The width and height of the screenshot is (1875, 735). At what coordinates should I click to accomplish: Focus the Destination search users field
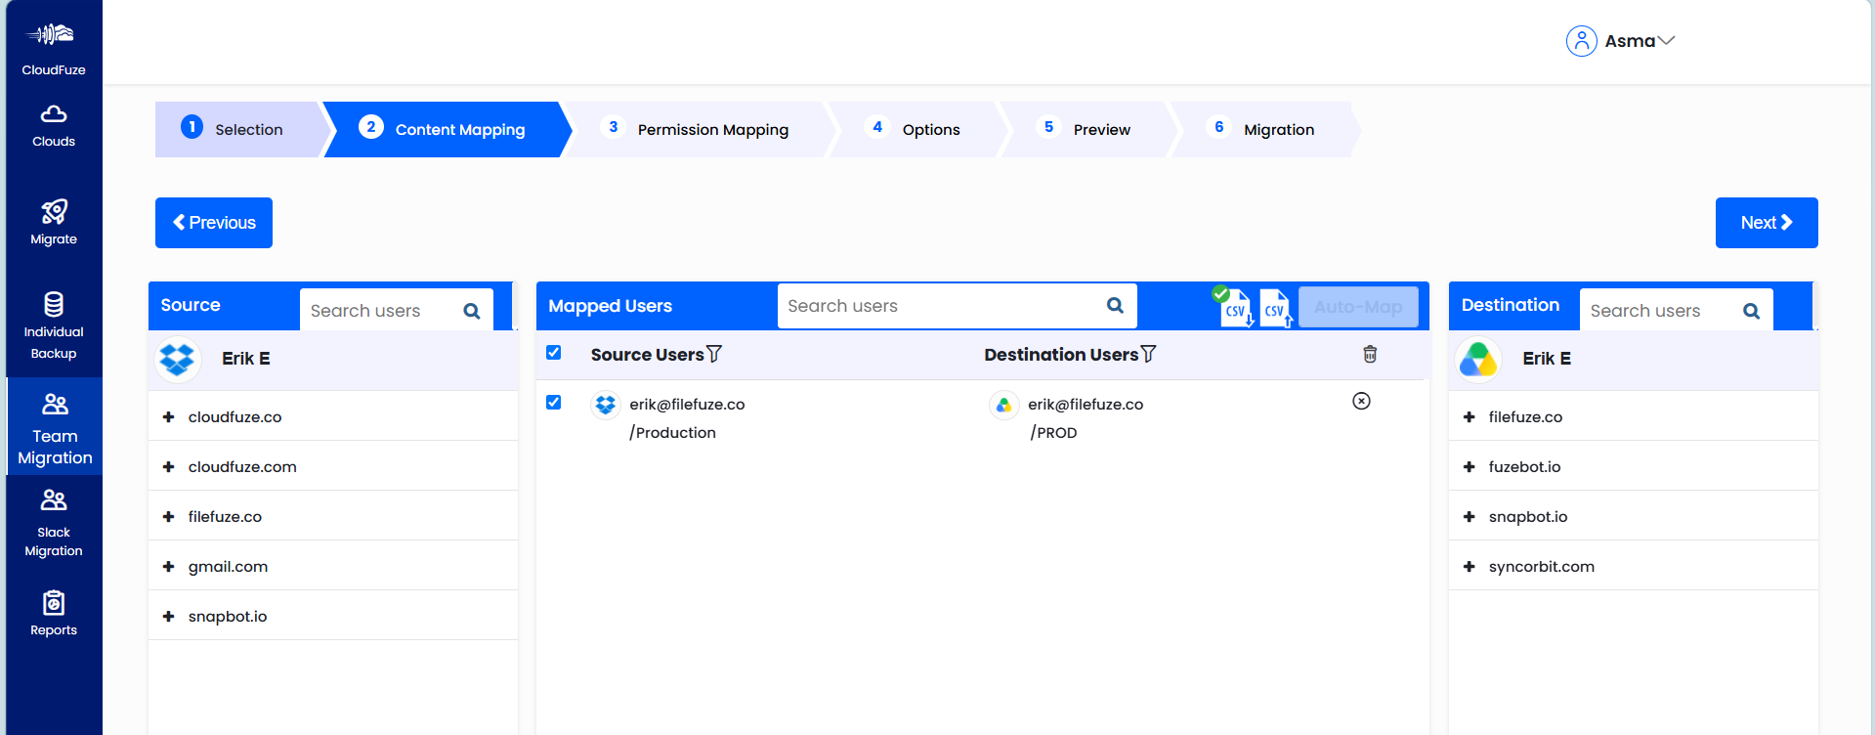(1677, 310)
